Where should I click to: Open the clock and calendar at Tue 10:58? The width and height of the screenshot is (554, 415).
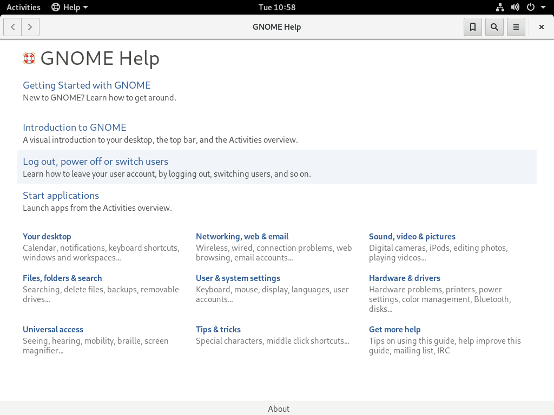(x=277, y=7)
